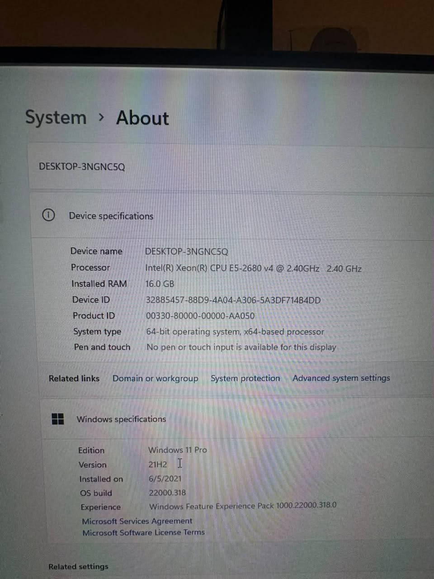This screenshot has height=579, width=434.
Task: Click the Windows logo icon
Action: pyautogui.click(x=58, y=419)
